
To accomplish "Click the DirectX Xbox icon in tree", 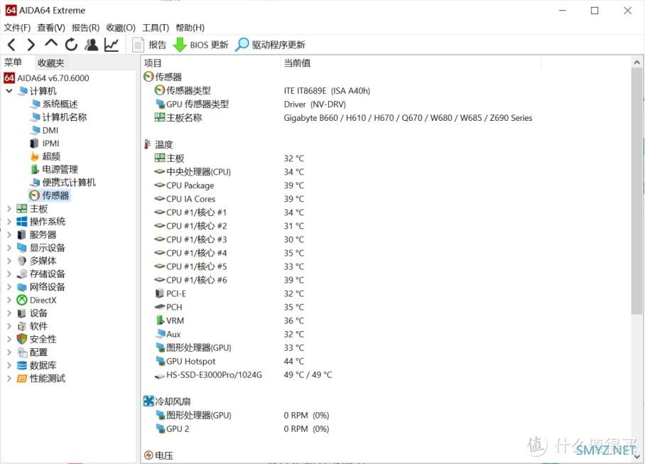I will 22,300.
